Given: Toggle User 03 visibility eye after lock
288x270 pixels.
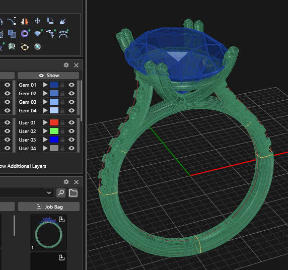Looking at the screenshot, I should [71, 140].
